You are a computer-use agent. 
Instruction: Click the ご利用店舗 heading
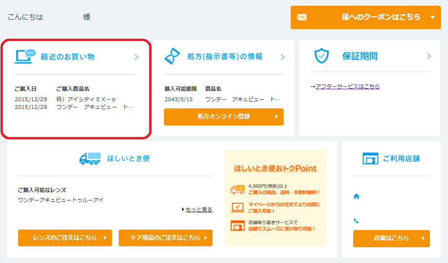[x=401, y=158]
